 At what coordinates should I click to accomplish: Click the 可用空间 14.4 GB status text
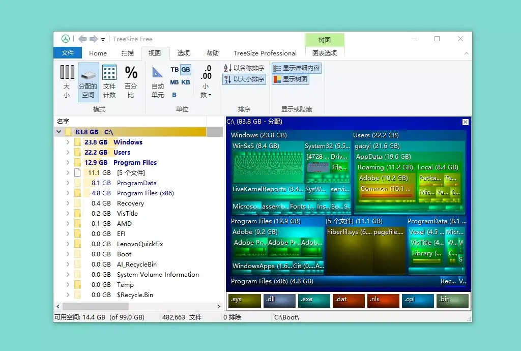pyautogui.click(x=99, y=317)
